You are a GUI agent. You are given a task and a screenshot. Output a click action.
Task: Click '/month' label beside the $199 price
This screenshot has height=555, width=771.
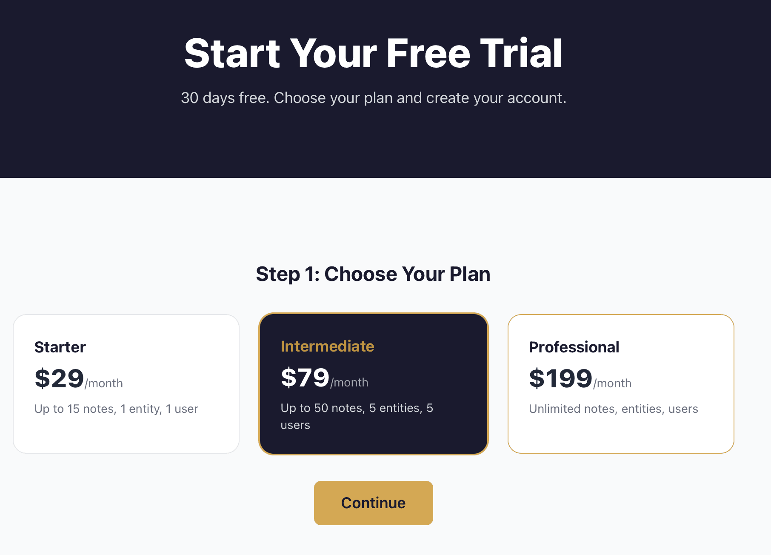(x=612, y=383)
